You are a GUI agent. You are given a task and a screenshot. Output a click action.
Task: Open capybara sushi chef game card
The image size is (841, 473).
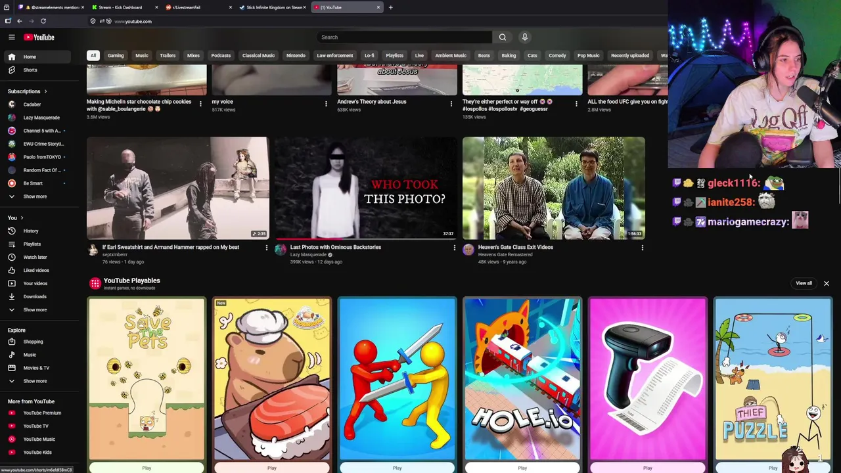272,379
